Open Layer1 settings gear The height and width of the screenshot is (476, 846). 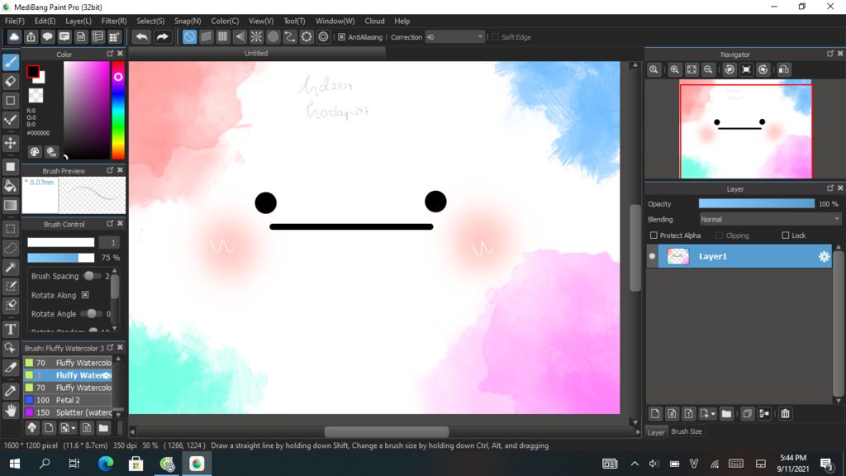824,257
